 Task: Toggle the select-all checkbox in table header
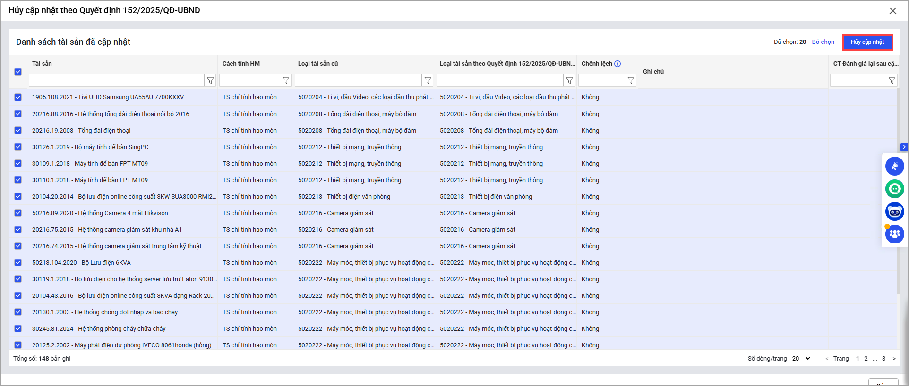coord(18,72)
